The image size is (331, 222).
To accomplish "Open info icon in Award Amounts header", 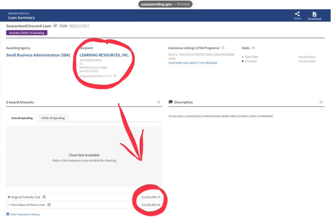I will pos(159,102).
